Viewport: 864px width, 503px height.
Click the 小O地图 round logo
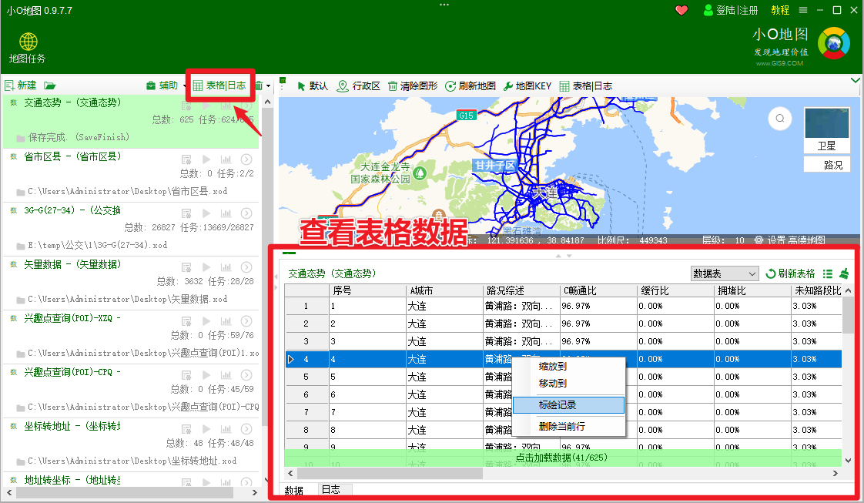point(834,43)
